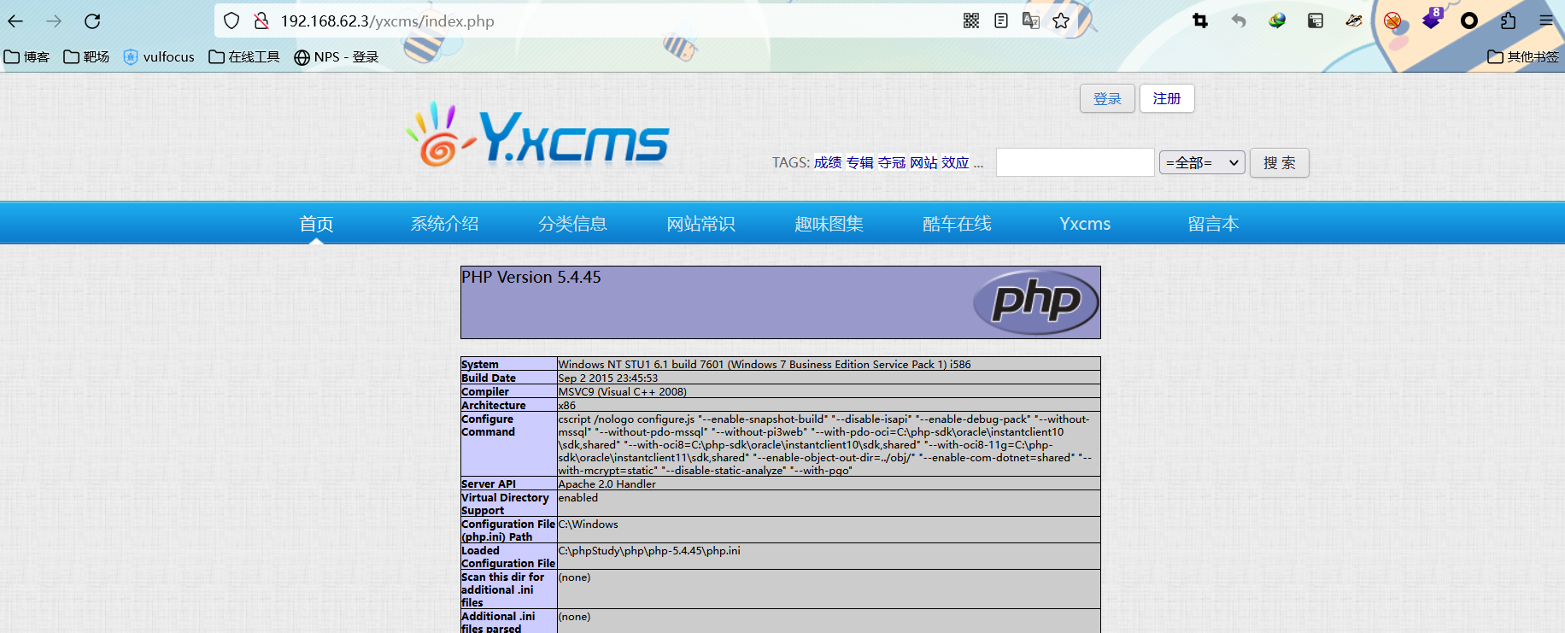Click the browser address bar URL
Image resolution: width=1565 pixels, height=633 pixels.
(388, 21)
